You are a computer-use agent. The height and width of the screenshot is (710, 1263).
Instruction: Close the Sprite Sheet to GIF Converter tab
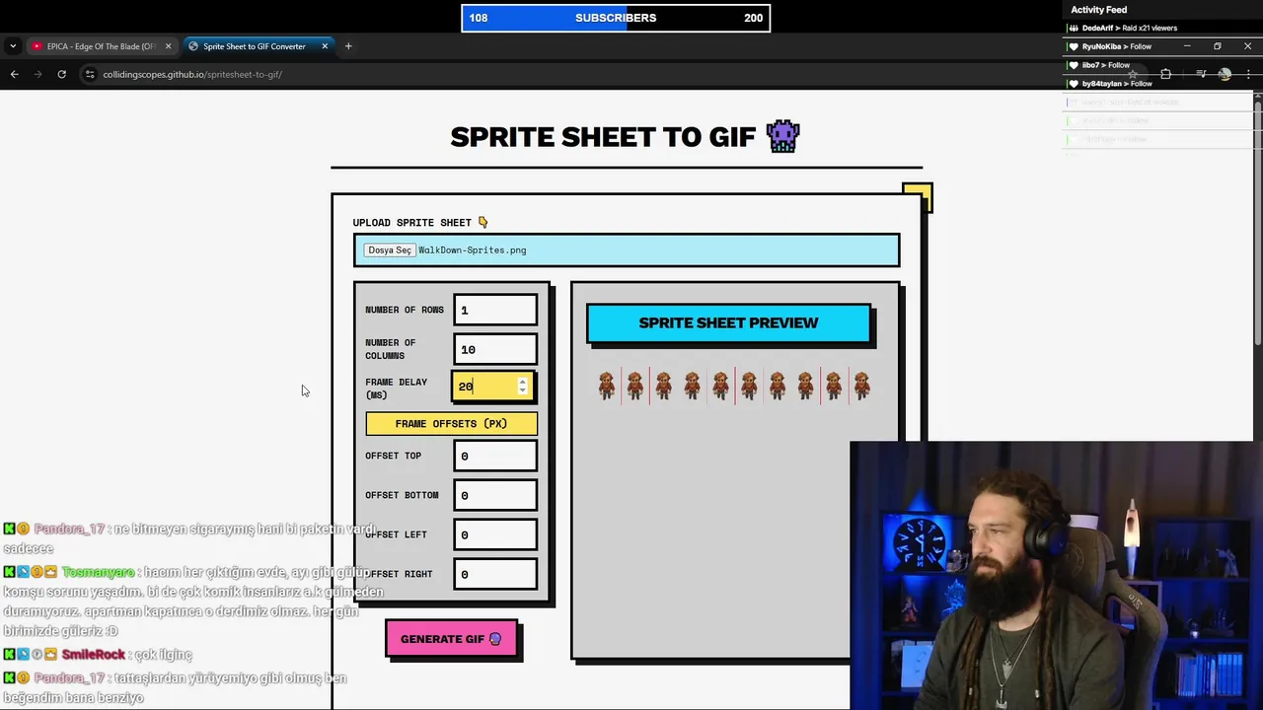click(325, 46)
